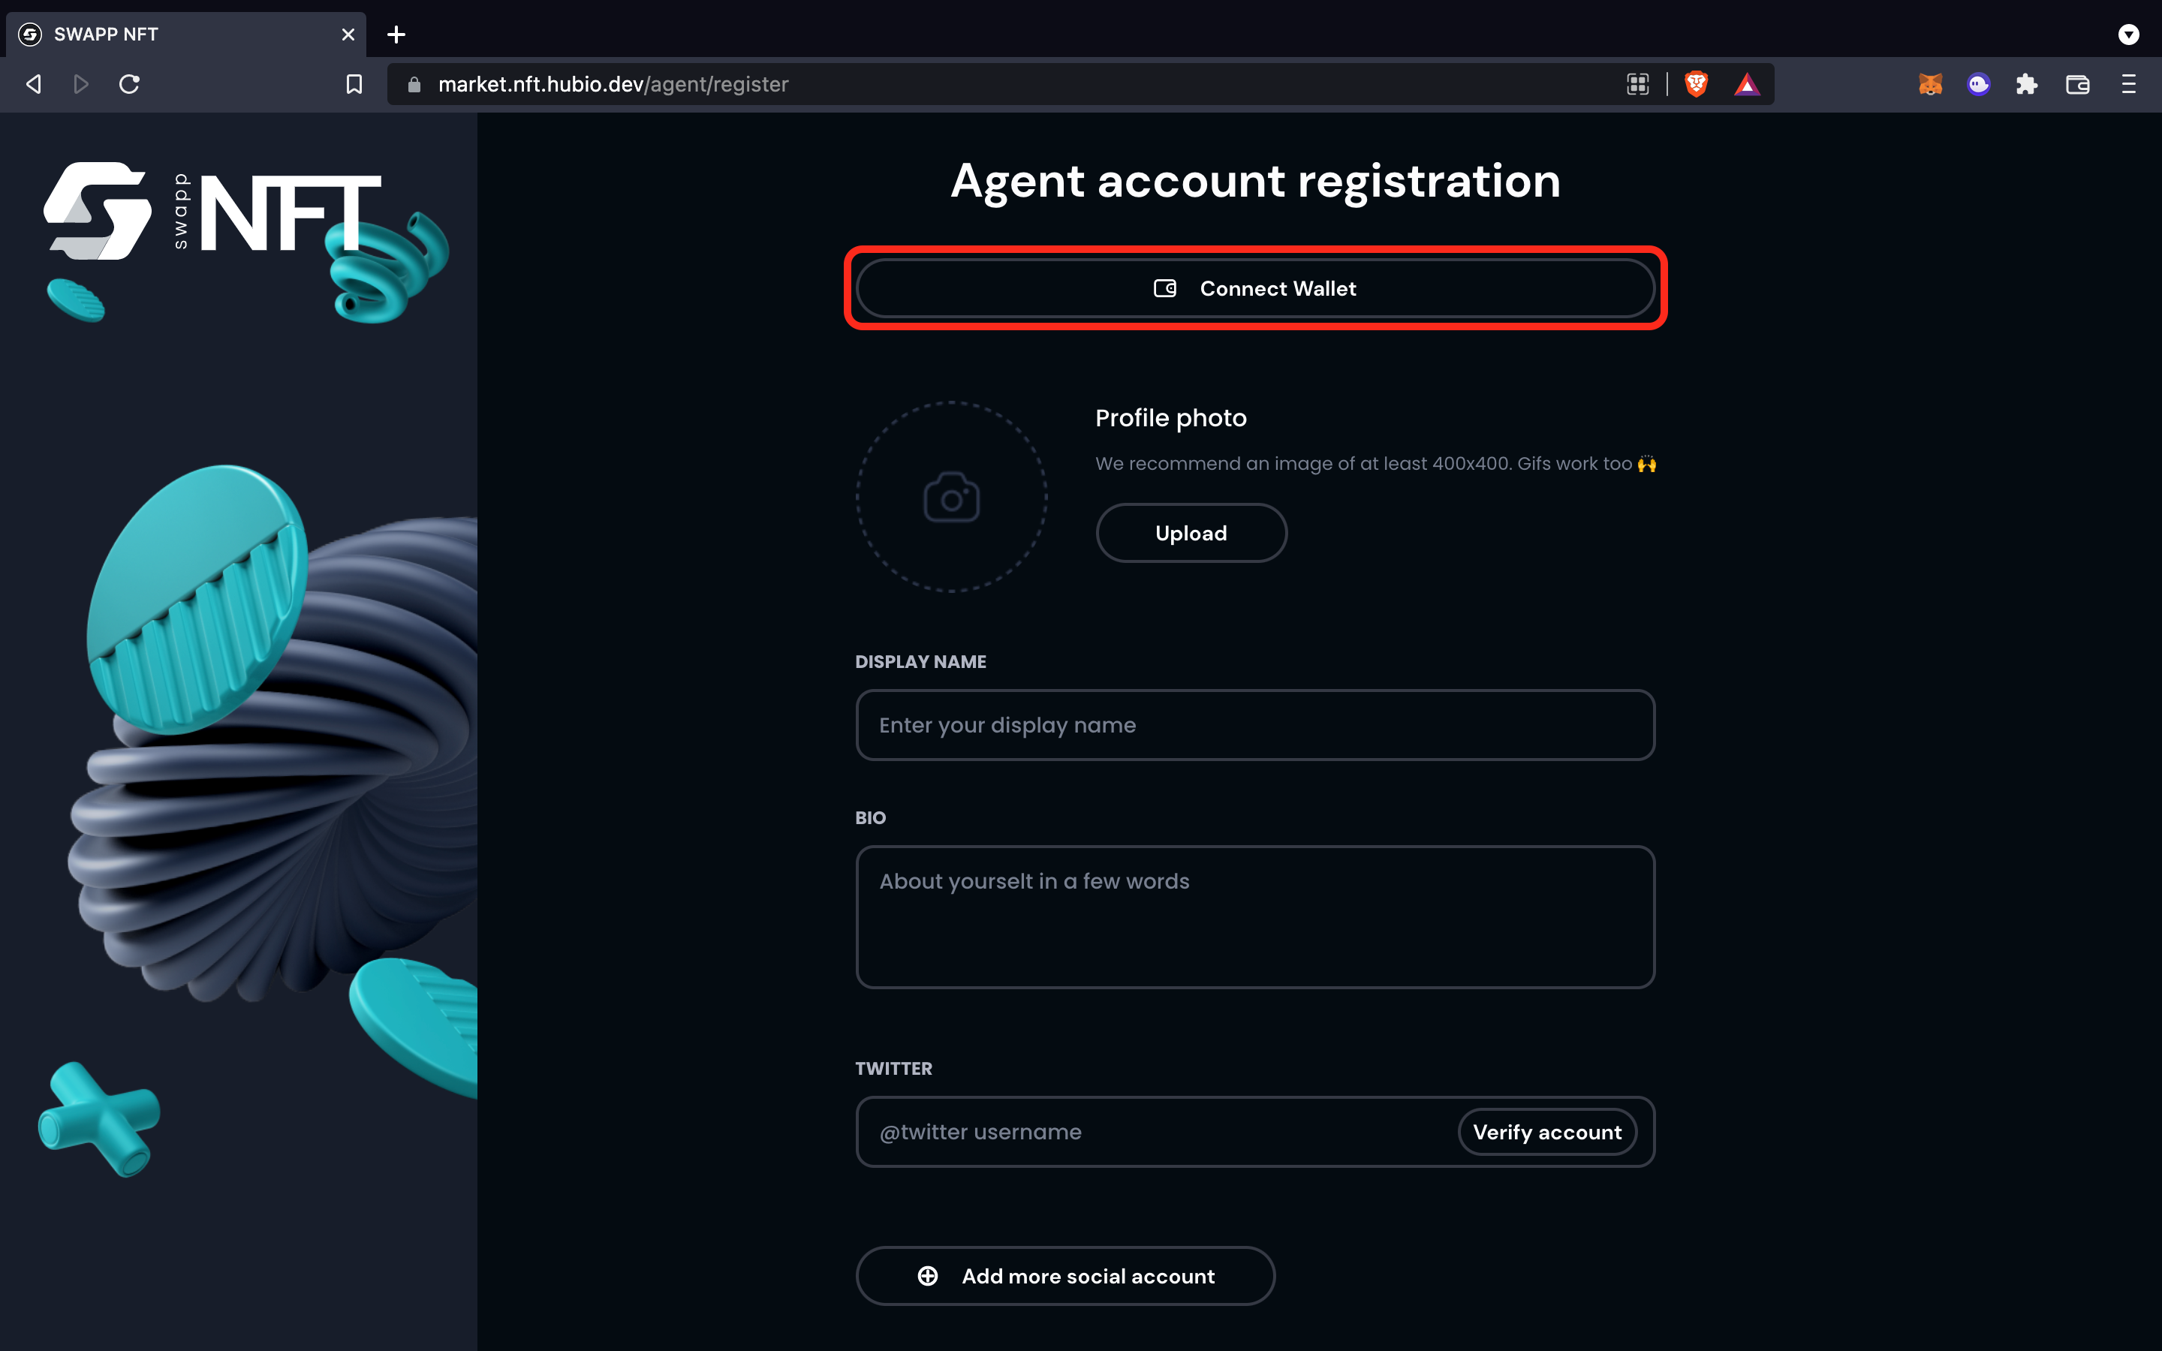Open the Brave wallet icon in toolbar

coord(2077,84)
